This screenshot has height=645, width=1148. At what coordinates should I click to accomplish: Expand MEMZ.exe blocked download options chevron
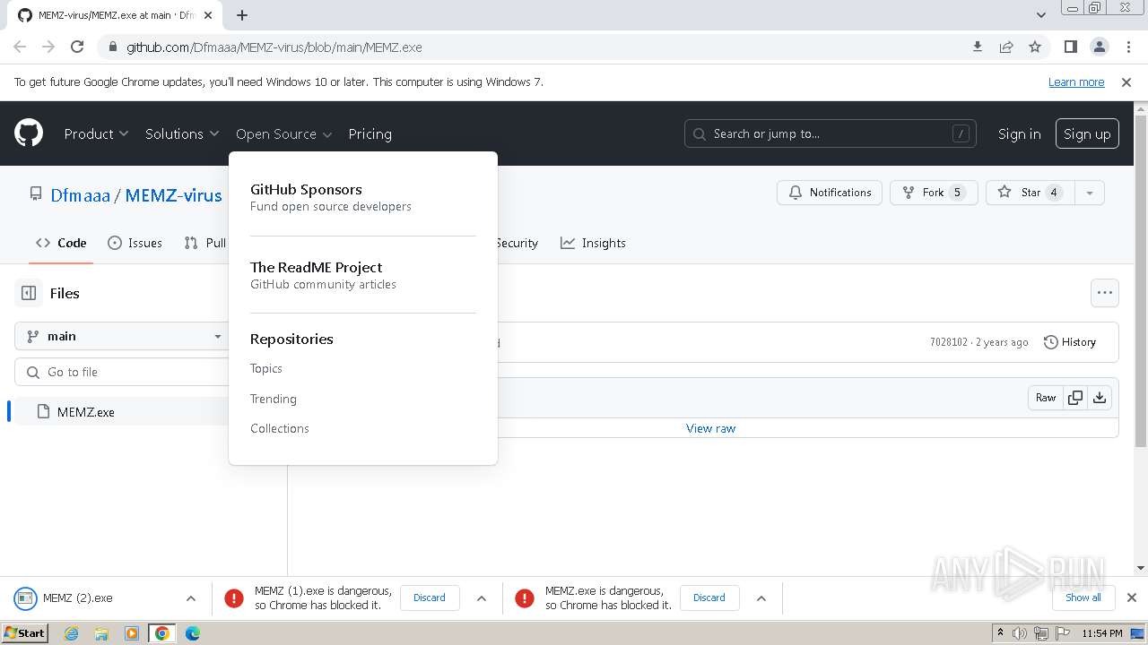coord(761,598)
